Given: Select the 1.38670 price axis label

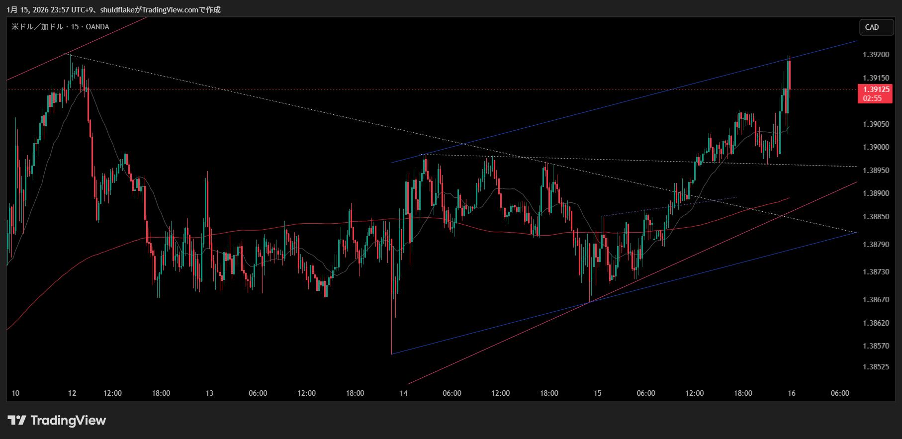Looking at the screenshot, I should [876, 300].
